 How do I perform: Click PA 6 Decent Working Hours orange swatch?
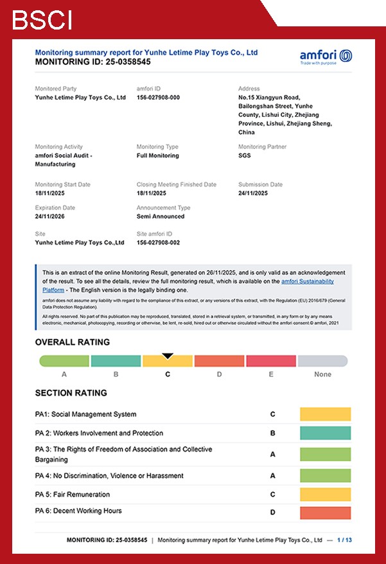pyautogui.click(x=325, y=513)
